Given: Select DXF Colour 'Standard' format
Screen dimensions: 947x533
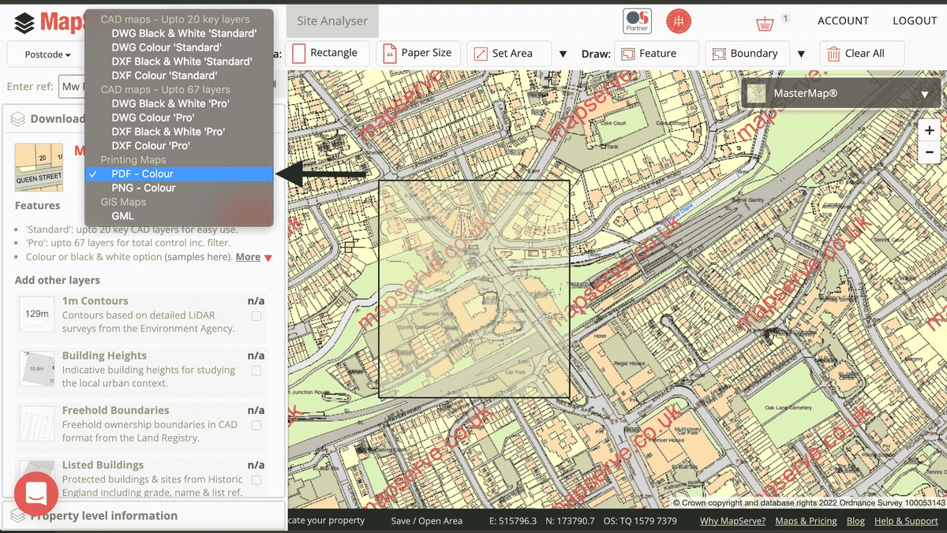Looking at the screenshot, I should [x=179, y=76].
